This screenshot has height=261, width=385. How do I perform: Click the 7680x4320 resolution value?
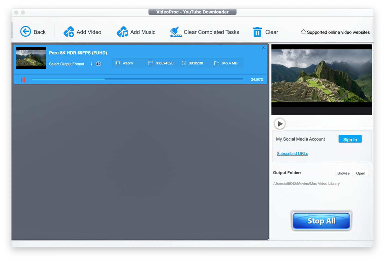[164, 63]
